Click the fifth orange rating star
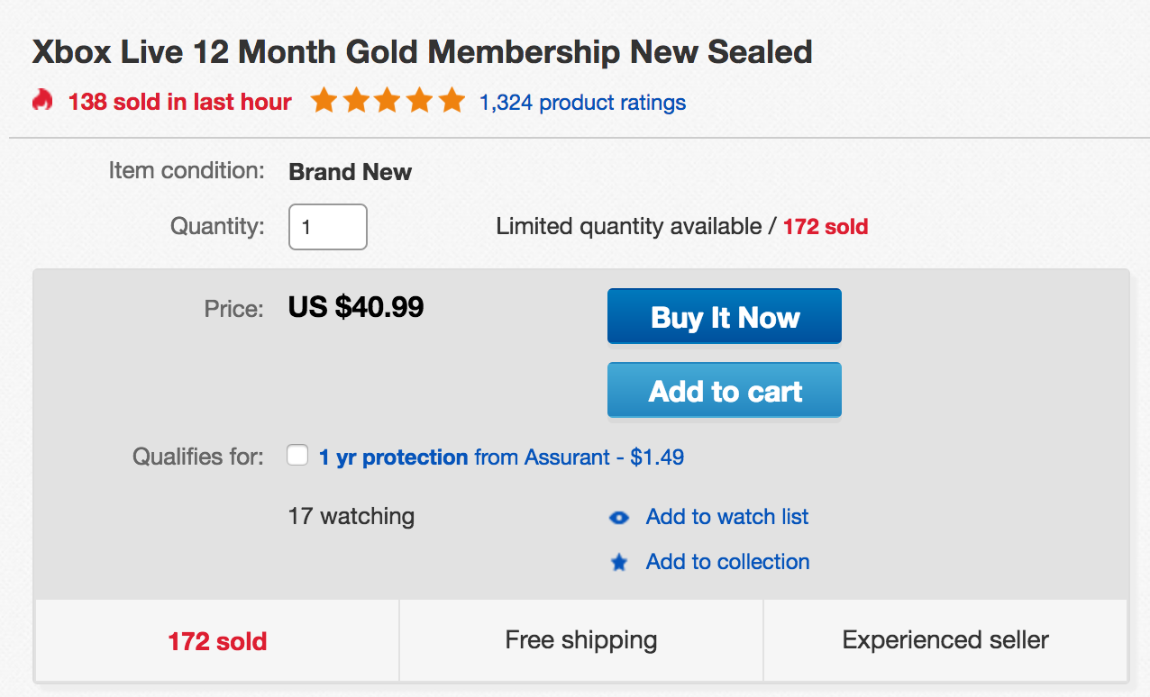This screenshot has height=697, width=1150. pos(452,101)
